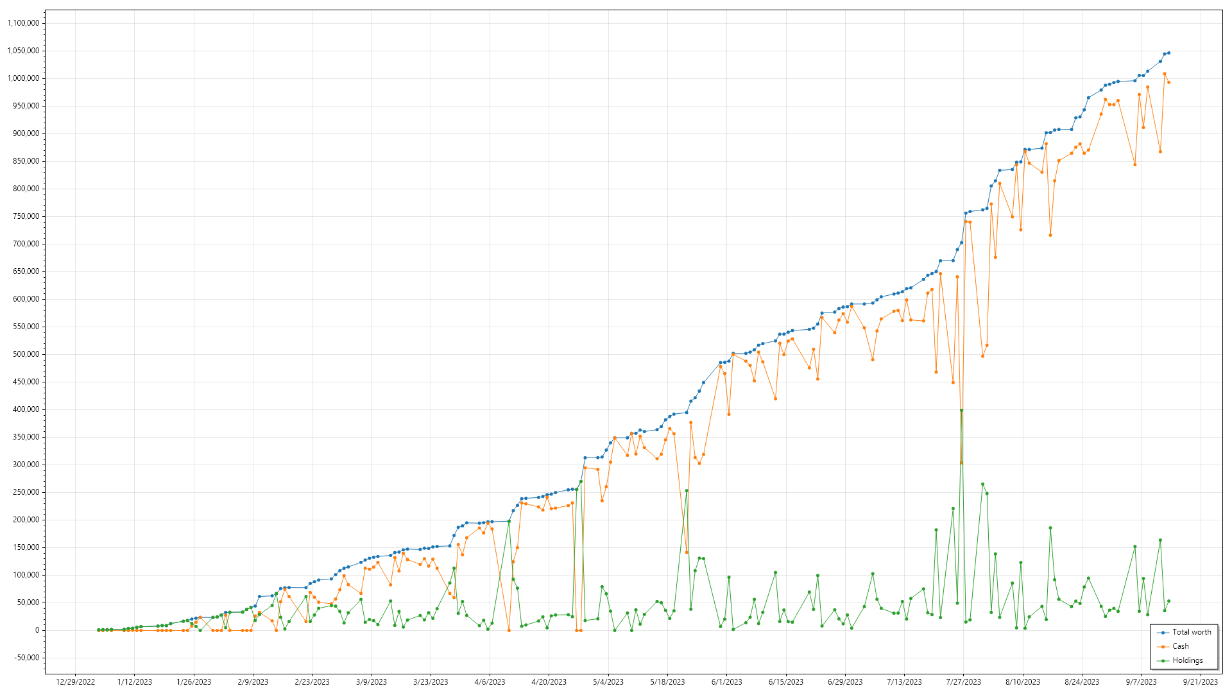
Task: Click the 8/10/2023 date label
Action: [x=1023, y=682]
